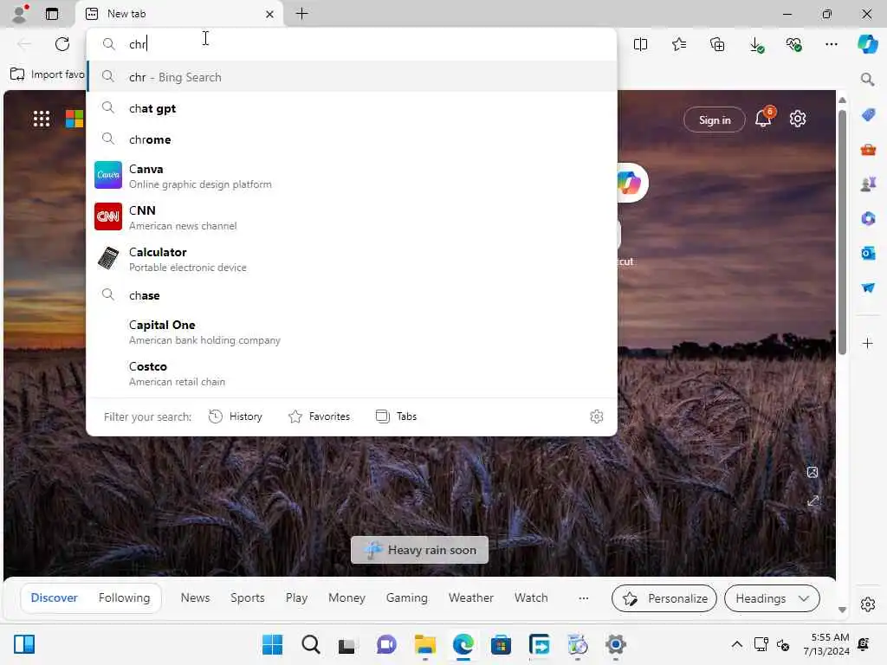Viewport: 887px width, 665px height.
Task: Select the Costco suggestion
Action: coord(352,373)
